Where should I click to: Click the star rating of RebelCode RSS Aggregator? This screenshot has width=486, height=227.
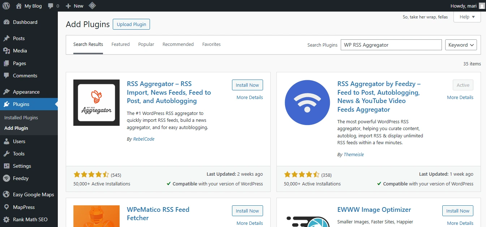91,175
